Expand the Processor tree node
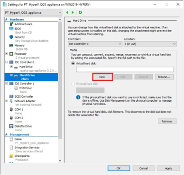Image resolution: width=184 pixels, height=175 pixels. 7,54
